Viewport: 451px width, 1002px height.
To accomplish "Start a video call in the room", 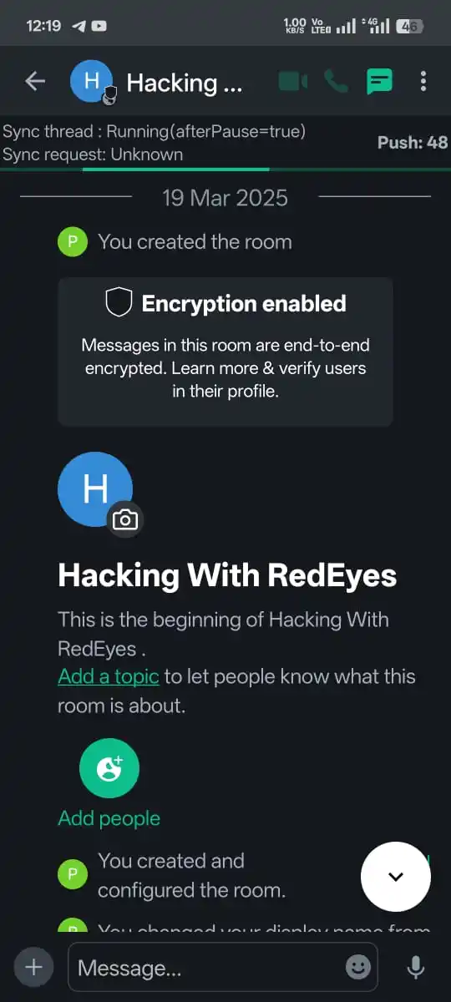I will pyautogui.click(x=292, y=81).
